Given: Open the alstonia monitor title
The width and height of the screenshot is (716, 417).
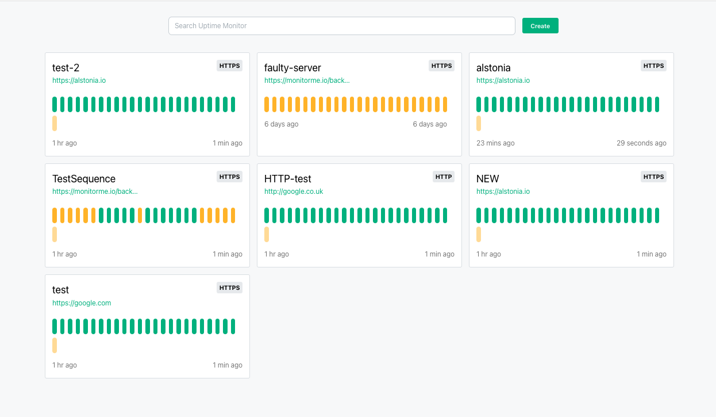Looking at the screenshot, I should (493, 68).
